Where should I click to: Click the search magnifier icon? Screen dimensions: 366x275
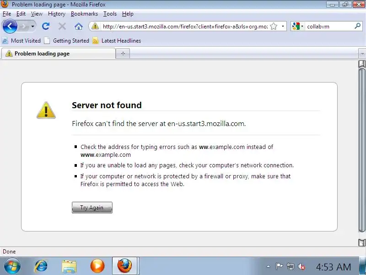[x=357, y=26]
